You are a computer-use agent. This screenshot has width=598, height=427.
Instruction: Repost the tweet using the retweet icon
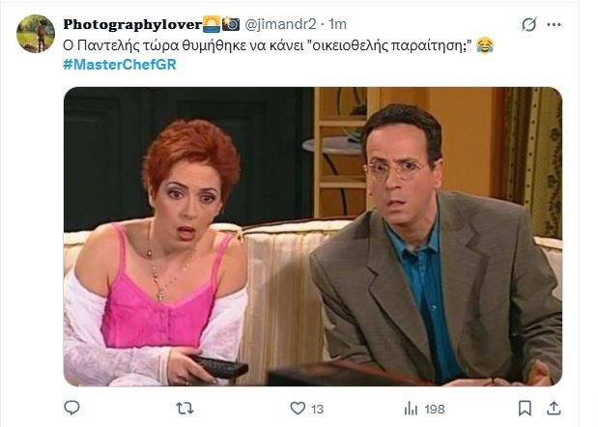[185, 409]
